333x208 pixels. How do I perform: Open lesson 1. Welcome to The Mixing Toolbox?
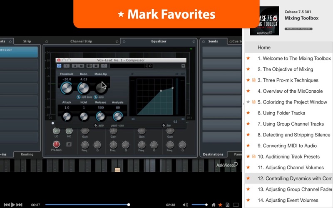pyautogui.click(x=294, y=58)
